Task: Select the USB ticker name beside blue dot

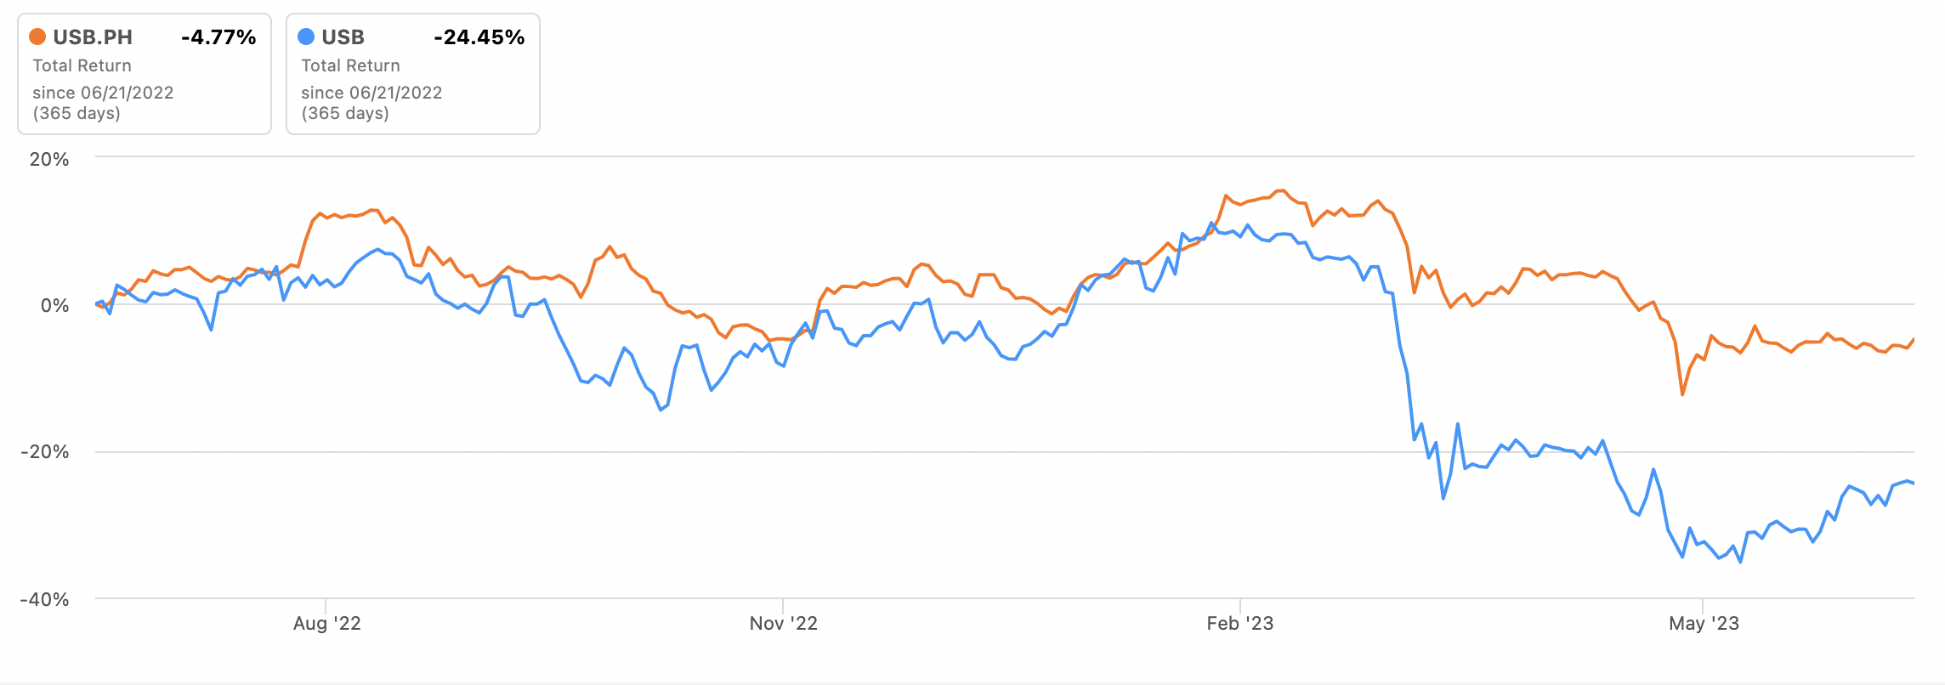Action: tap(343, 37)
